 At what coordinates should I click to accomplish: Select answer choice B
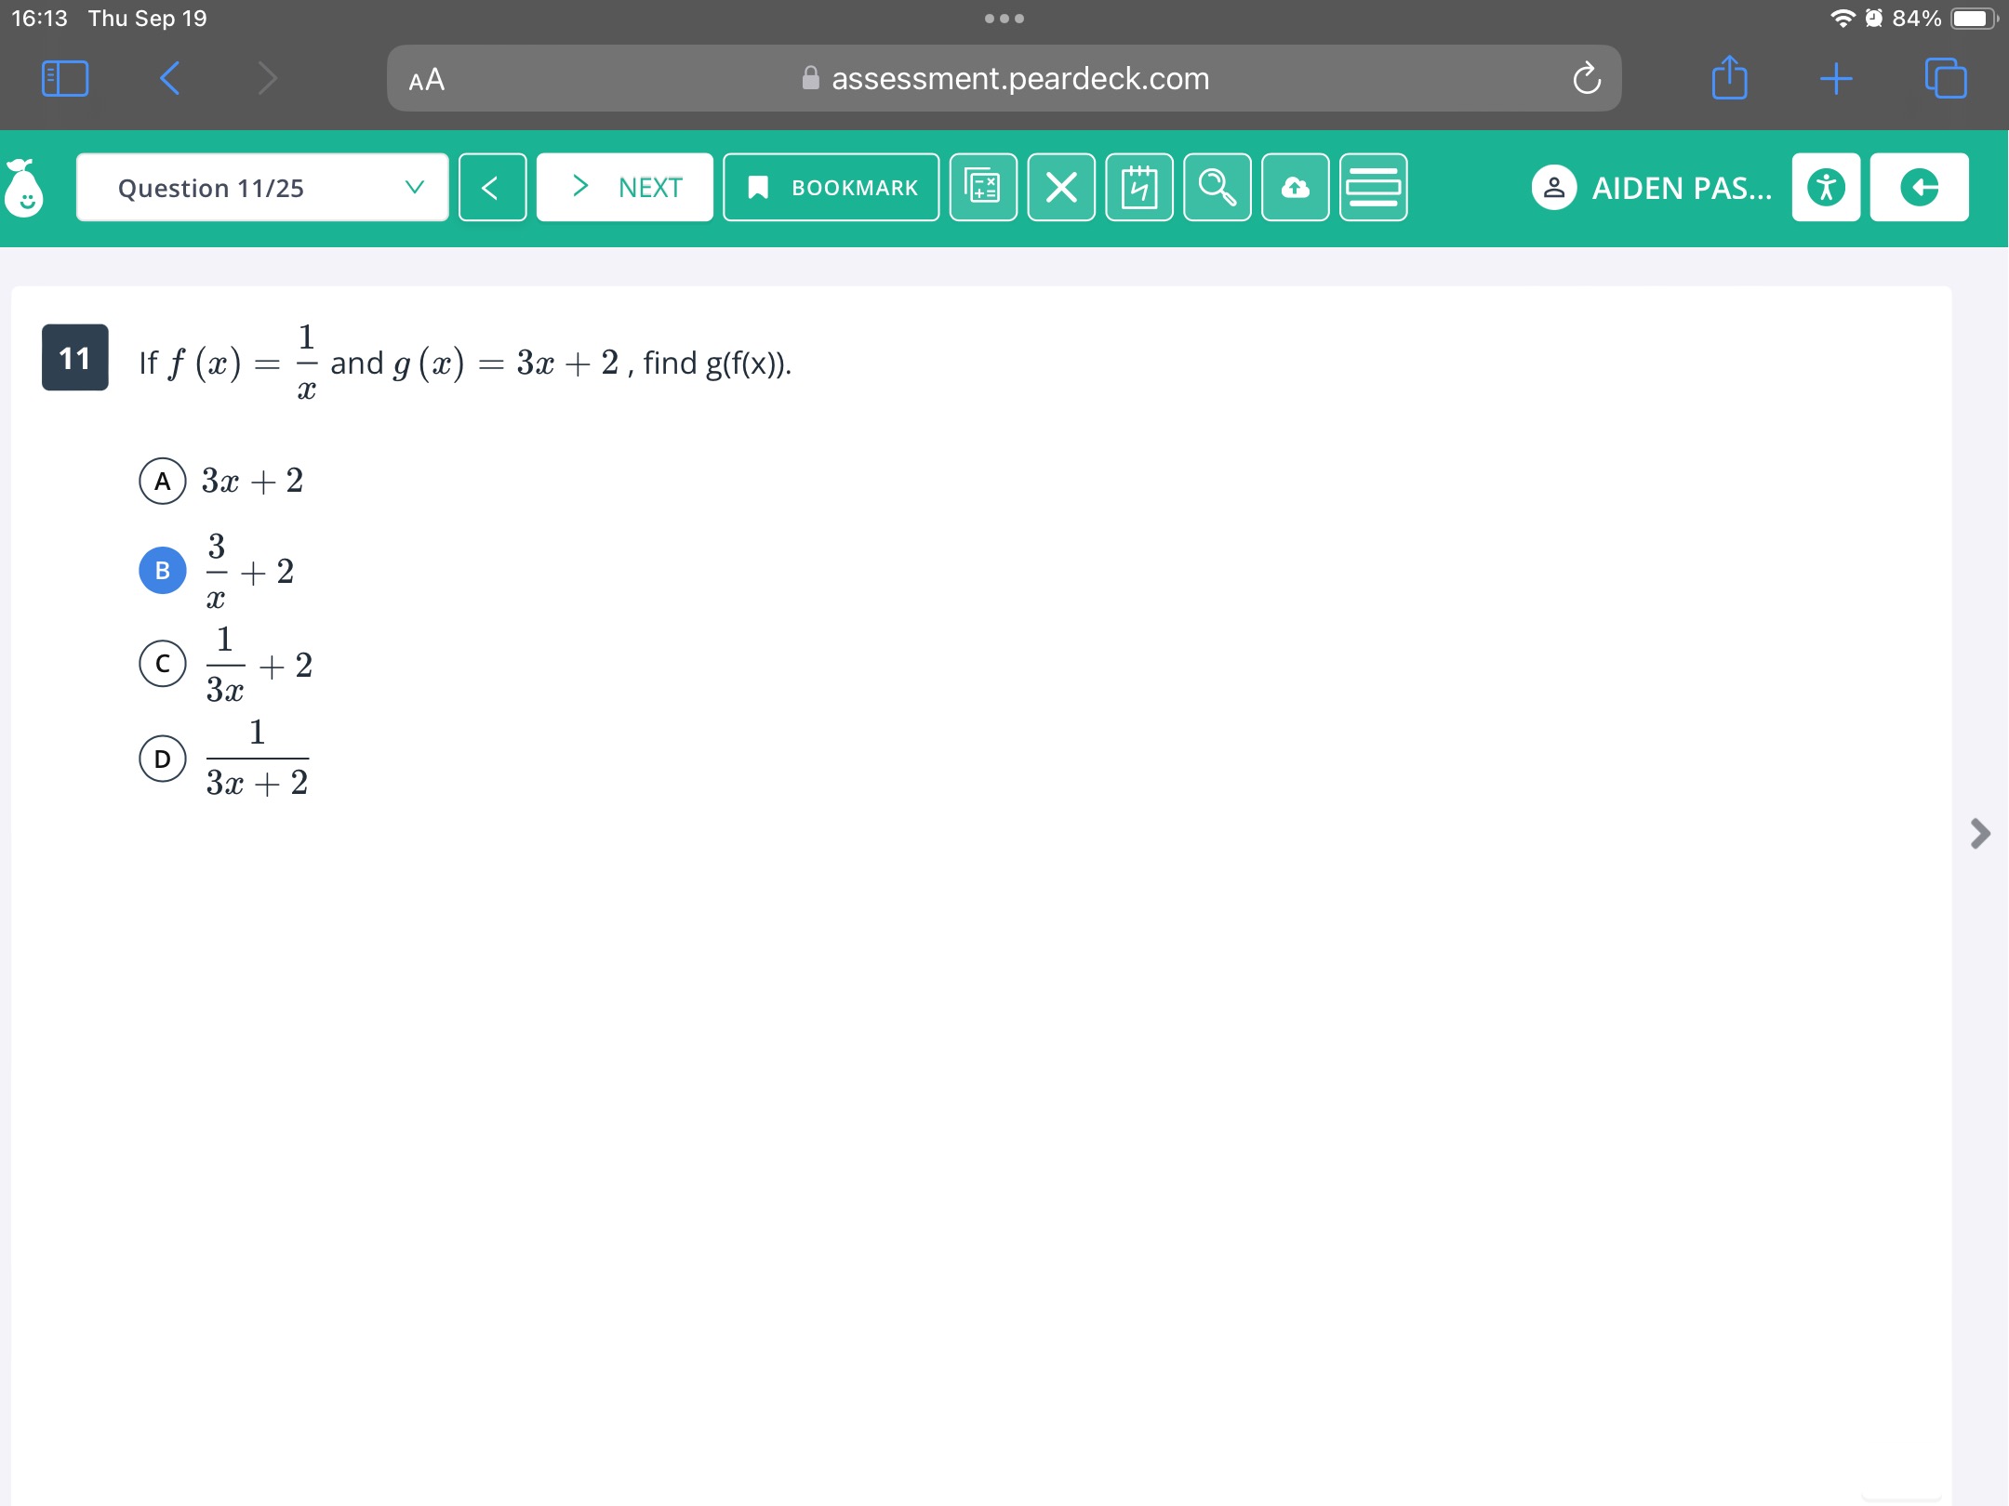(x=163, y=570)
